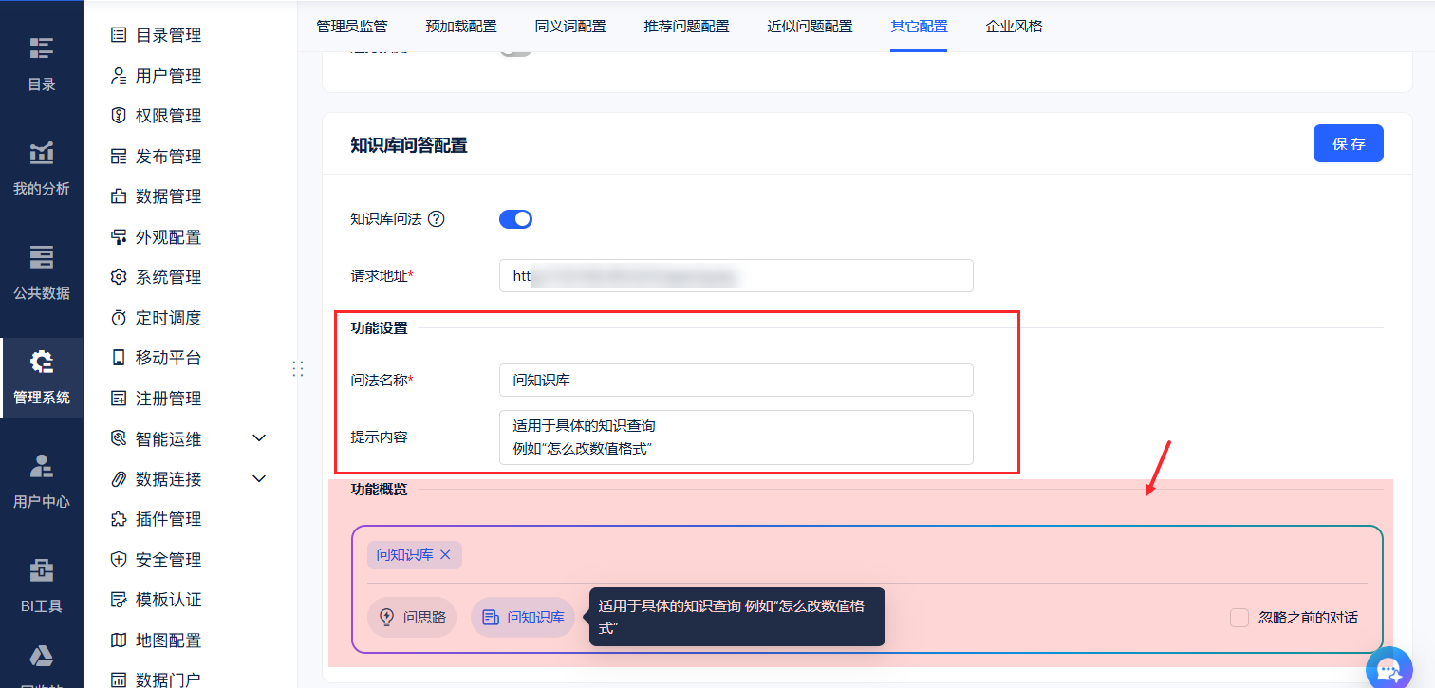This screenshot has height=688, width=1435.
Task: Expand the 智能运维 submenu chevron
Action: (260, 438)
